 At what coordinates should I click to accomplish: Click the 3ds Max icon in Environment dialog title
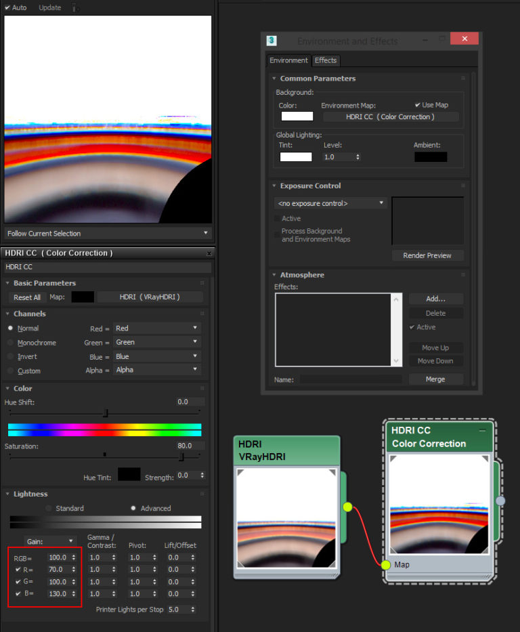(x=272, y=41)
